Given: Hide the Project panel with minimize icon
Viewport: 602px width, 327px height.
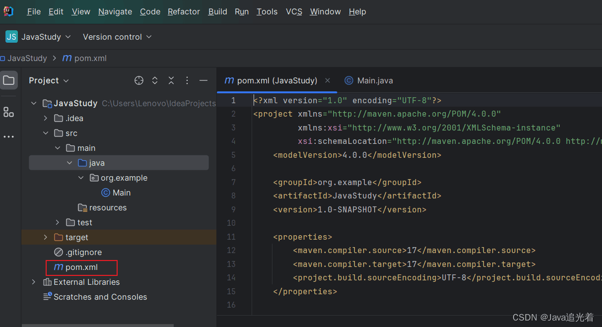Looking at the screenshot, I should click(203, 80).
